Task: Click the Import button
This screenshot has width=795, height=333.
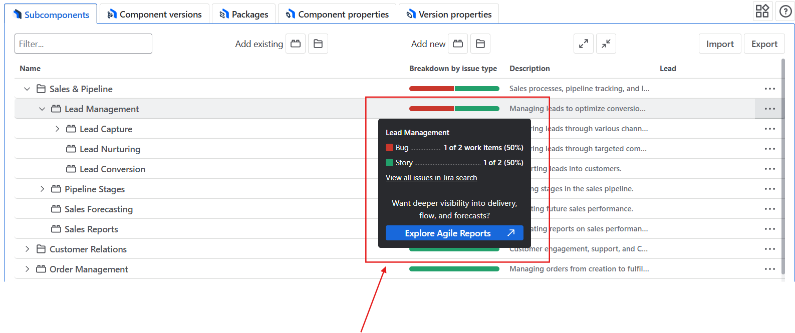Action: pos(720,44)
